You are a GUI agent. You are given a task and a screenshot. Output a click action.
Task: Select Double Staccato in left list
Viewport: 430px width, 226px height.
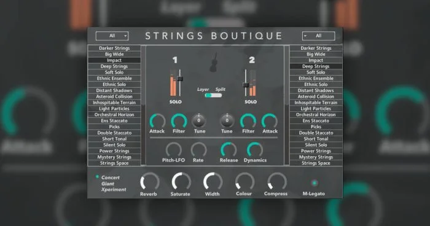point(114,133)
